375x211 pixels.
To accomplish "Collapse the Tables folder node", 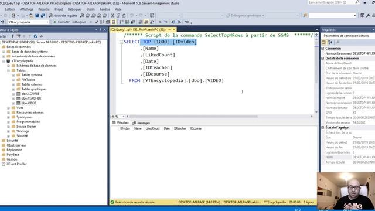I will 8,70.
